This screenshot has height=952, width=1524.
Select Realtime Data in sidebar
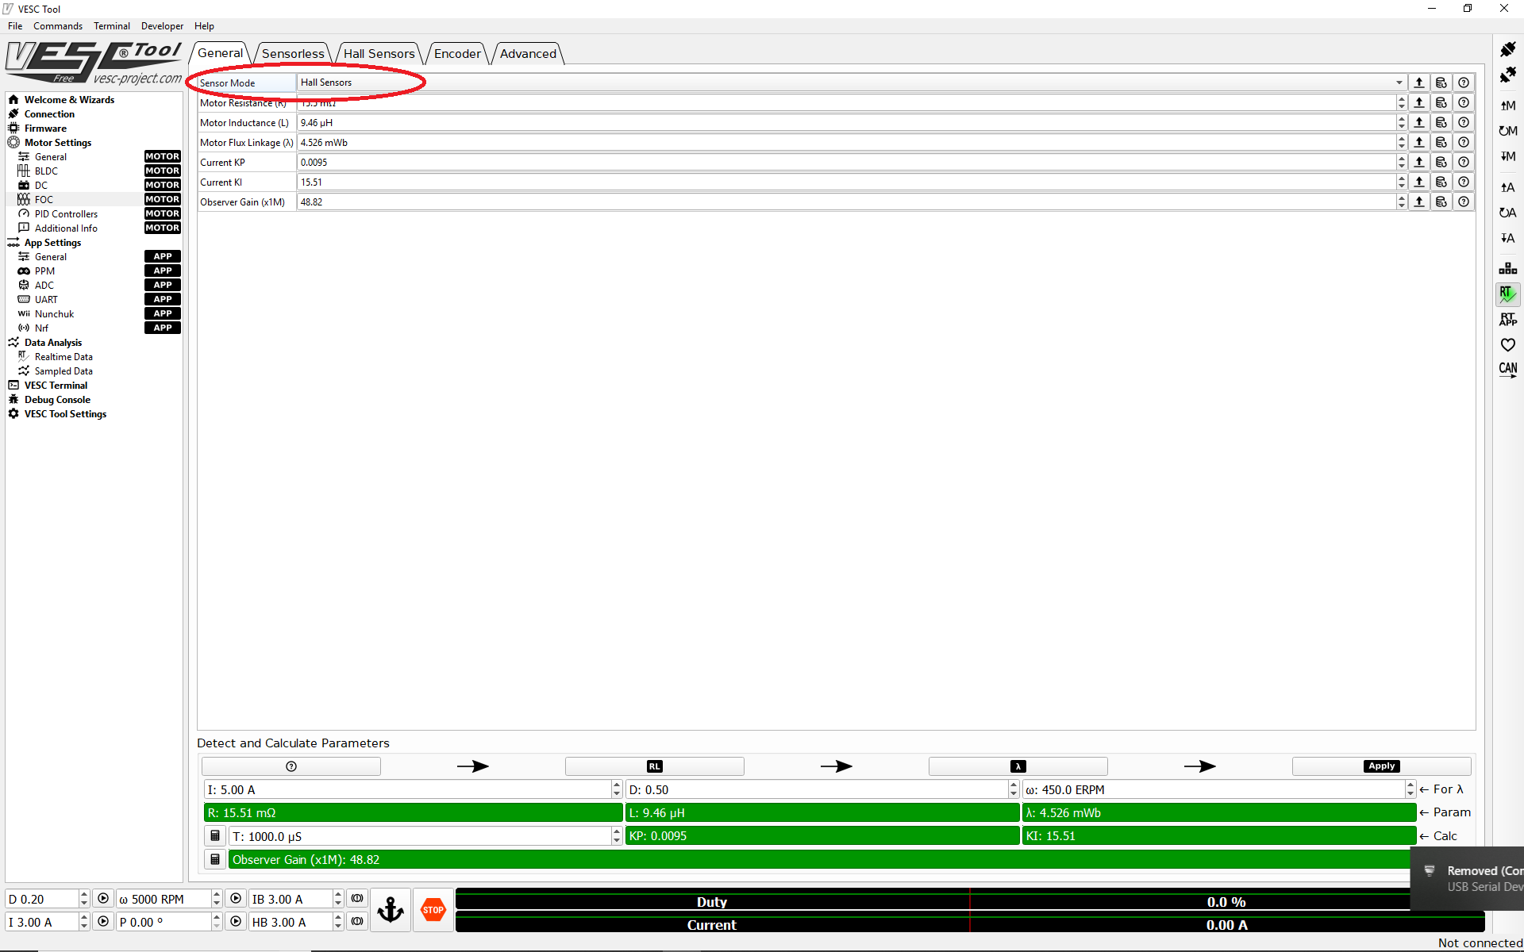(63, 357)
